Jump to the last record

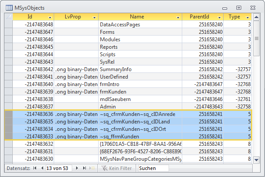[83, 168]
